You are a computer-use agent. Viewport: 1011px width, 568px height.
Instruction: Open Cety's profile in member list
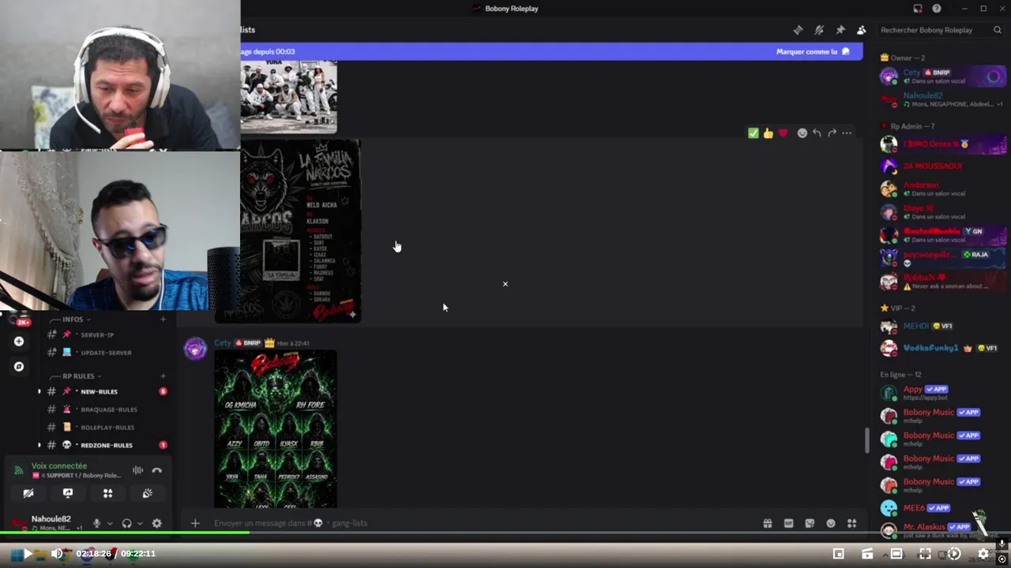[x=942, y=76]
